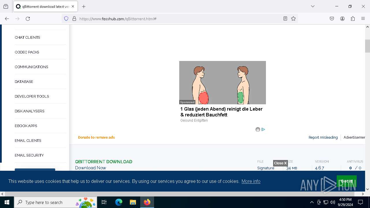Open Codec Packs category
Viewport: 370px width, 208px height.
point(27,52)
